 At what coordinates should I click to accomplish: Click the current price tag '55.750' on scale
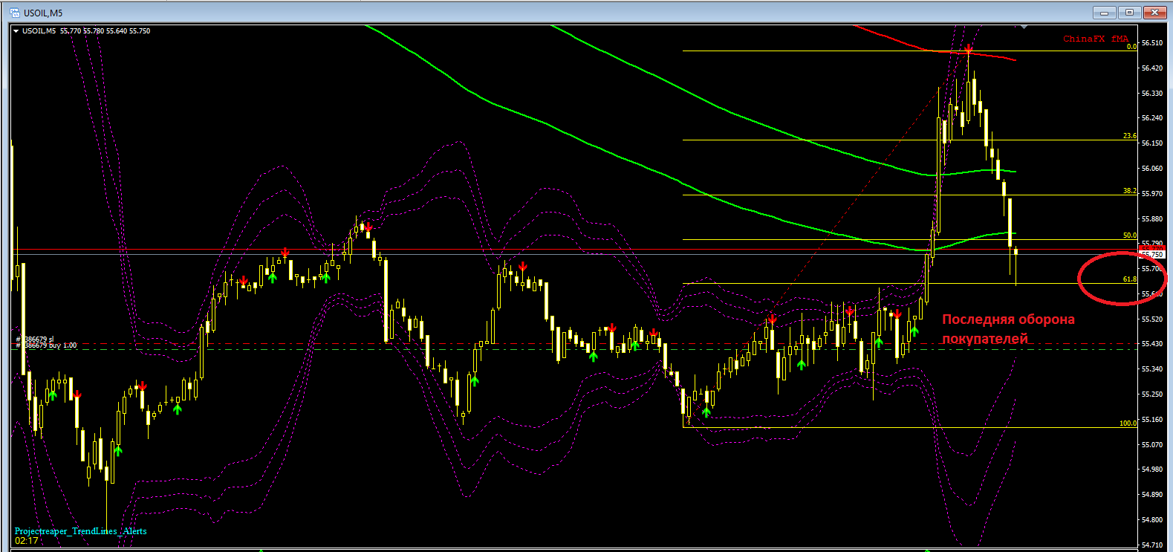(1154, 255)
